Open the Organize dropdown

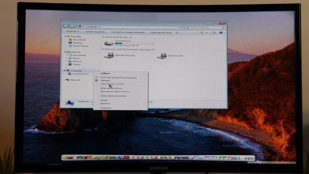72,31
